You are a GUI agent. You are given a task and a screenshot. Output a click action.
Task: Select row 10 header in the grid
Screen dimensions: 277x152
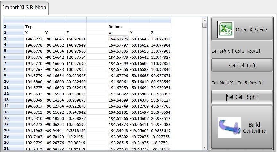point(13,82)
